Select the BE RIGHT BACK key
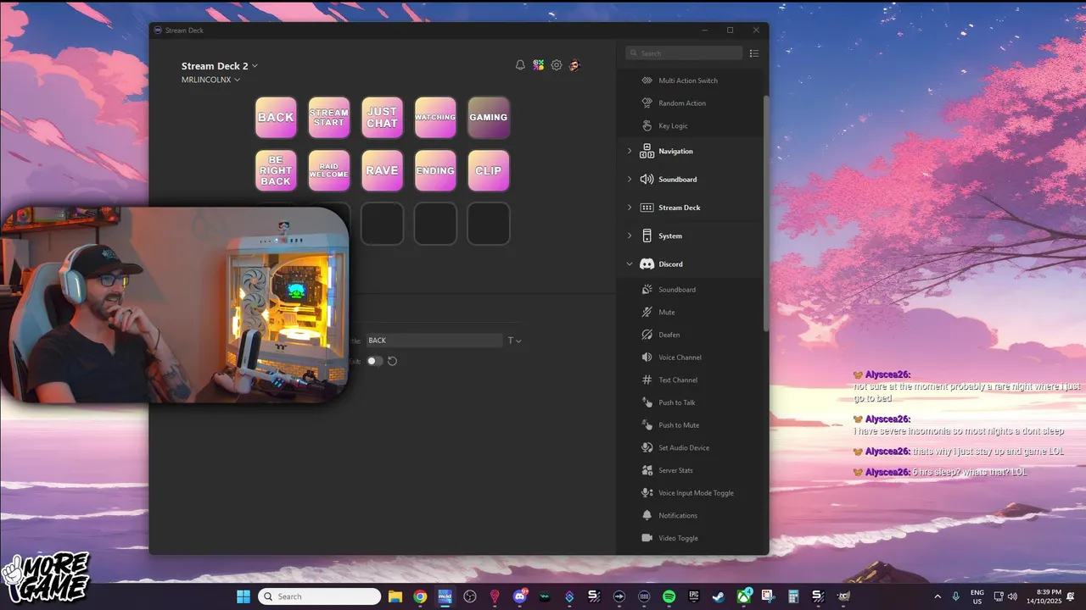The width and height of the screenshot is (1086, 610). 276,171
